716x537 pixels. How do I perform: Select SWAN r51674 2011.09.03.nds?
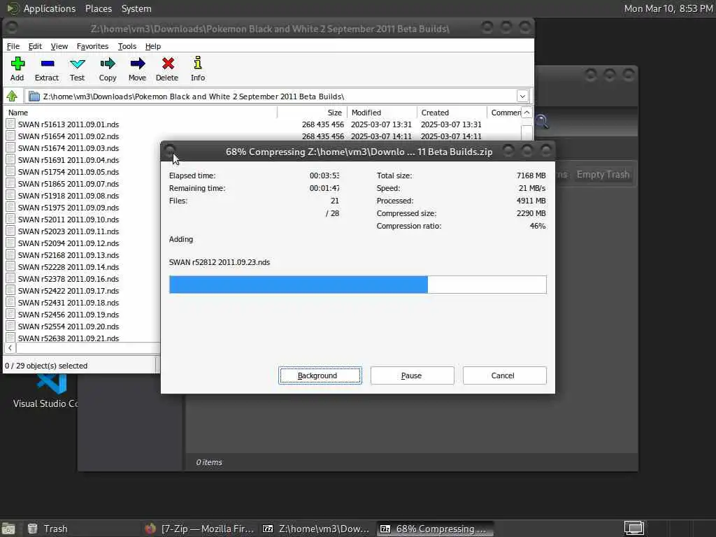point(69,148)
